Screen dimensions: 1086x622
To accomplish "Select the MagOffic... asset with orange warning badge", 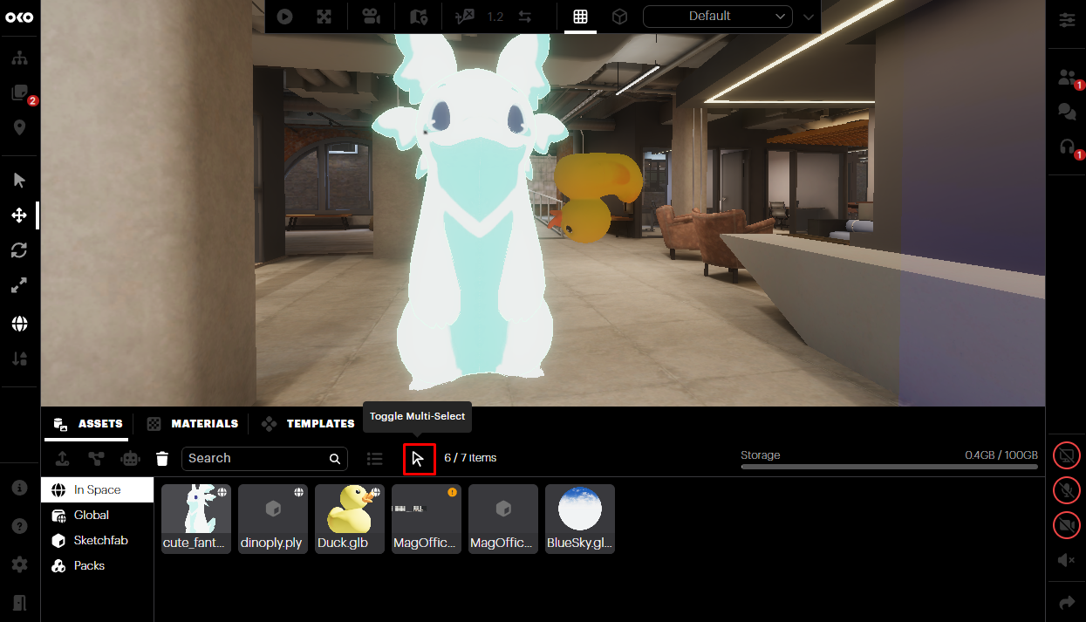I will (427, 519).
